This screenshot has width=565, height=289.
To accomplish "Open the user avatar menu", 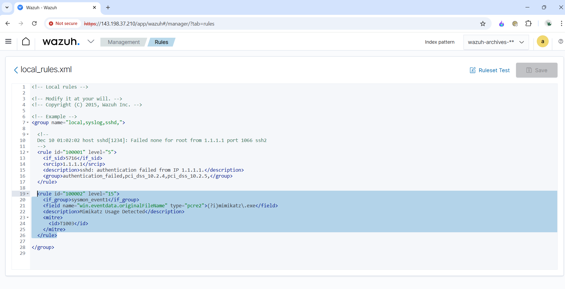I will pyautogui.click(x=543, y=42).
